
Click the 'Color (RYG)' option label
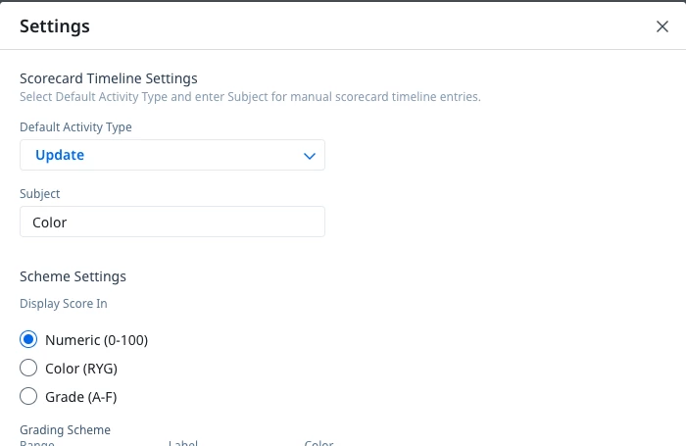click(81, 369)
